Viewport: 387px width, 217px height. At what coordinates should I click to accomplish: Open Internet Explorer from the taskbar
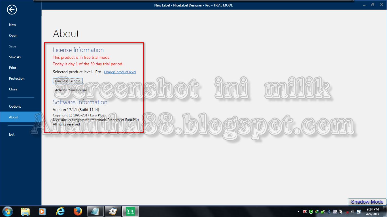(x=60, y=211)
